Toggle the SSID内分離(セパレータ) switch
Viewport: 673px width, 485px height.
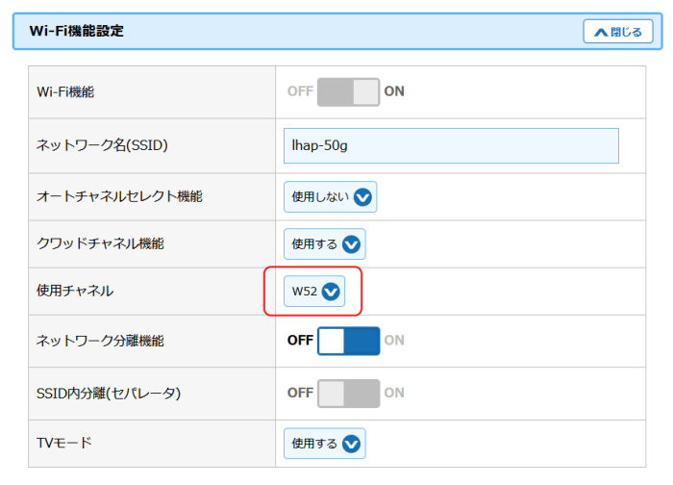pos(348,394)
